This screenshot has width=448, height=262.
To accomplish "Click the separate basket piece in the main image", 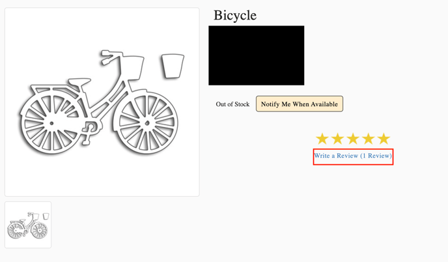I will click(173, 66).
